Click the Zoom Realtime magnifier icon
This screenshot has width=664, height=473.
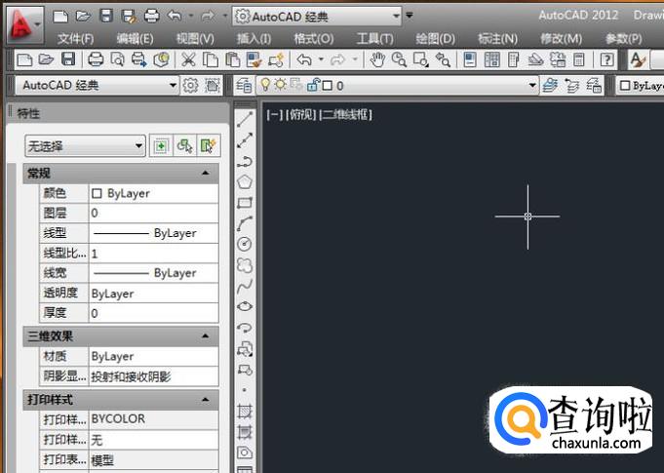399,59
